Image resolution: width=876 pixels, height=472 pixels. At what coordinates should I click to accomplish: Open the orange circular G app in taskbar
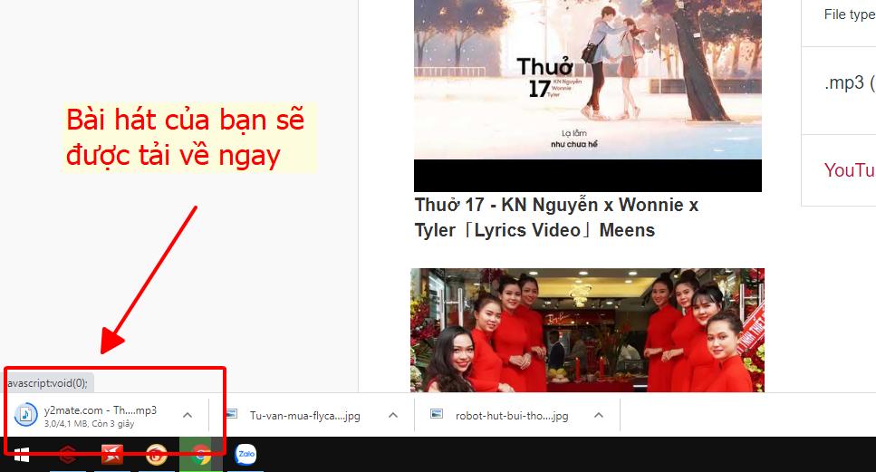click(157, 455)
